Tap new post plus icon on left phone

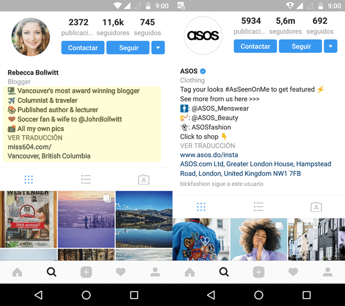86,272
